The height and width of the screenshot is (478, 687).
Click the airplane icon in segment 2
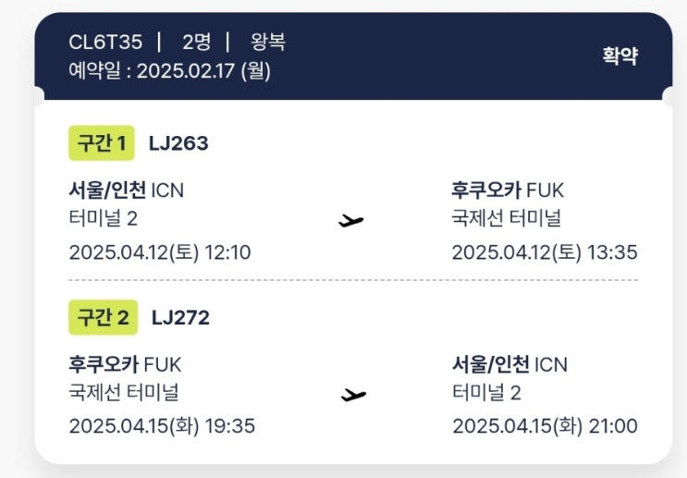tap(352, 395)
